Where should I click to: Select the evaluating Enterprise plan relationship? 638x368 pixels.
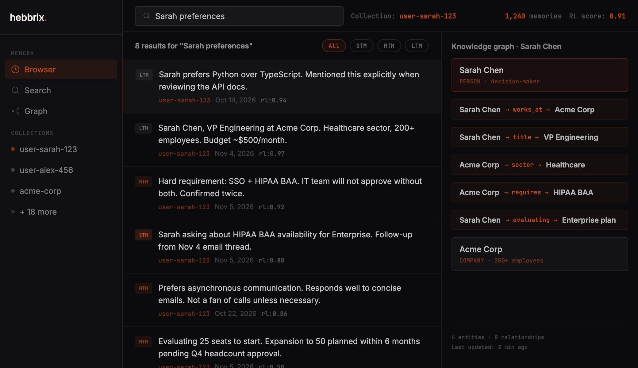tap(540, 220)
